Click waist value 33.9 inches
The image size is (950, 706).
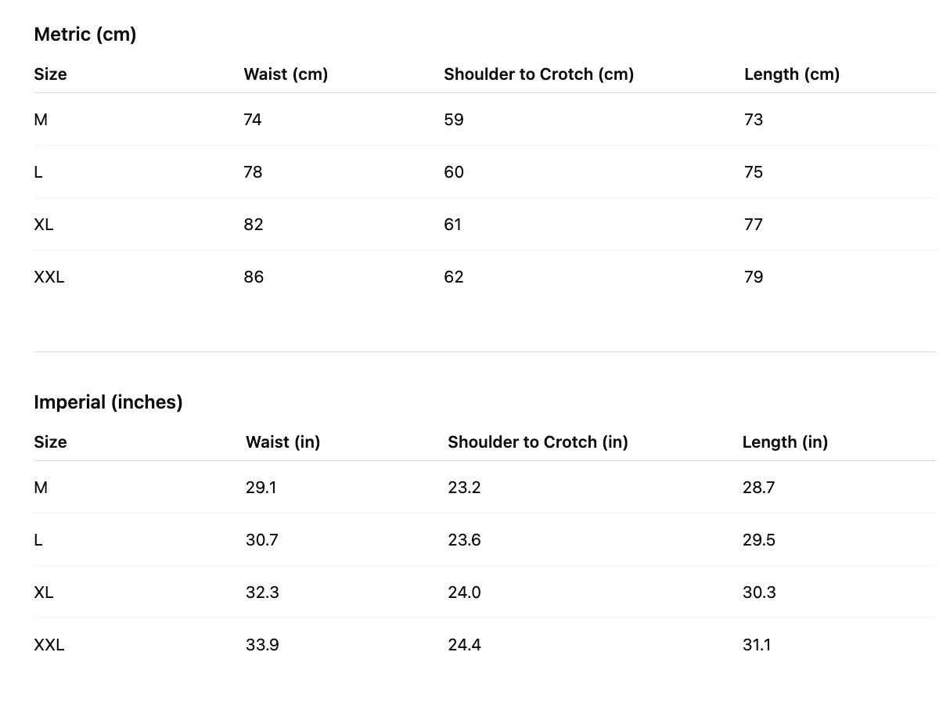[x=262, y=645]
